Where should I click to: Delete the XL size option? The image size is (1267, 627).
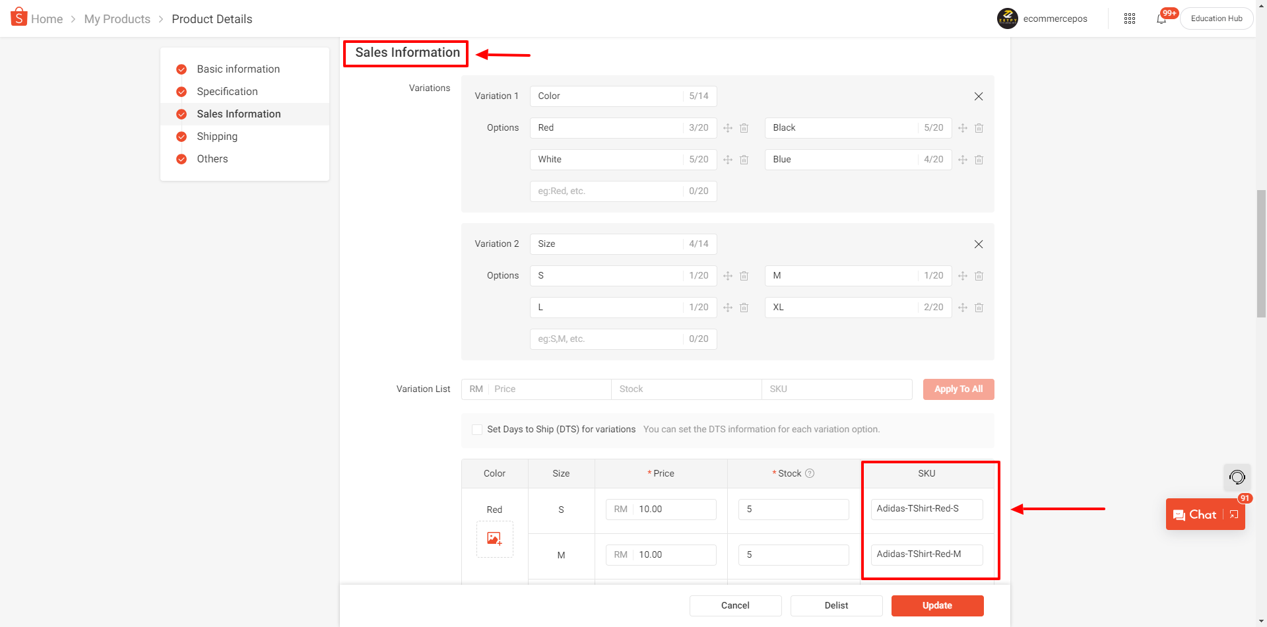[979, 308]
